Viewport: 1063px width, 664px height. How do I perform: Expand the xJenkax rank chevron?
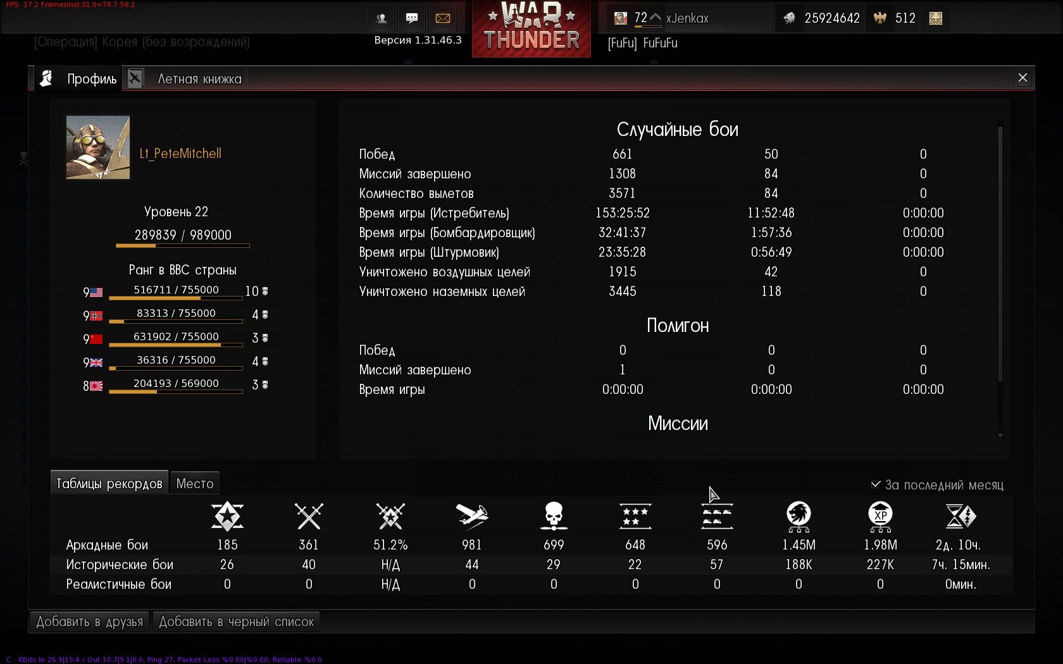[x=656, y=18]
